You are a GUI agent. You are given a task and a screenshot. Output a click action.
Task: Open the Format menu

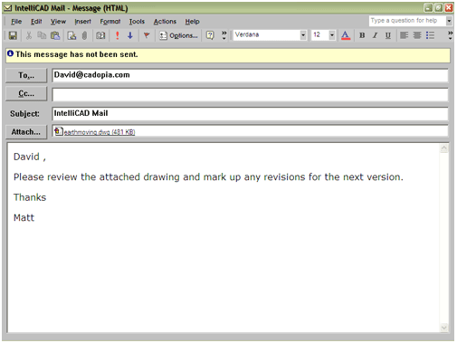[110, 22]
